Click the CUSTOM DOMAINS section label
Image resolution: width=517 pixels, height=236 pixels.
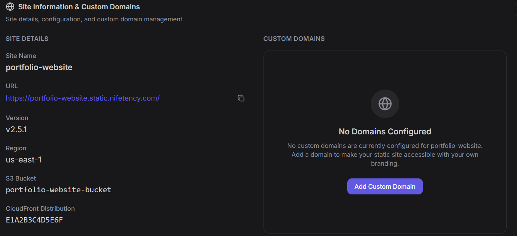[294, 39]
